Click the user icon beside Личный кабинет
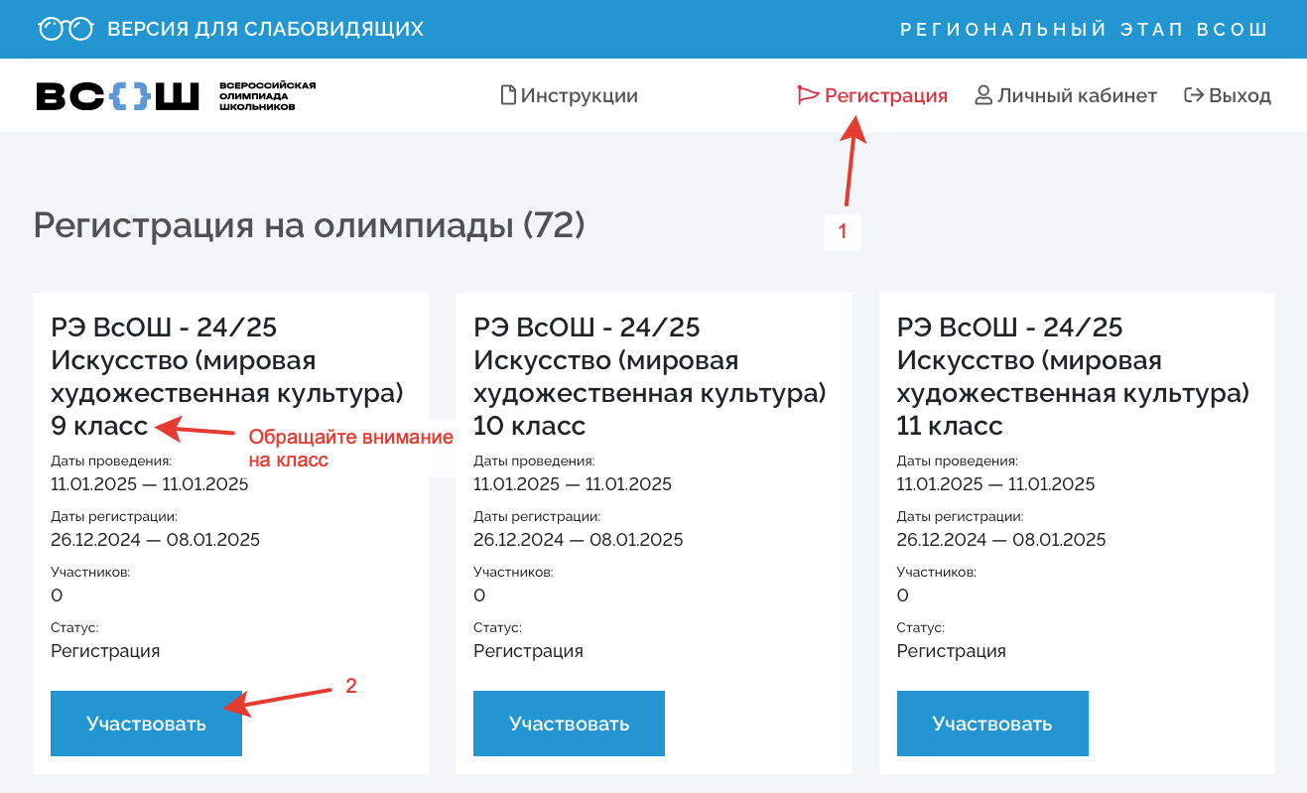The height and width of the screenshot is (793, 1307). point(983,96)
